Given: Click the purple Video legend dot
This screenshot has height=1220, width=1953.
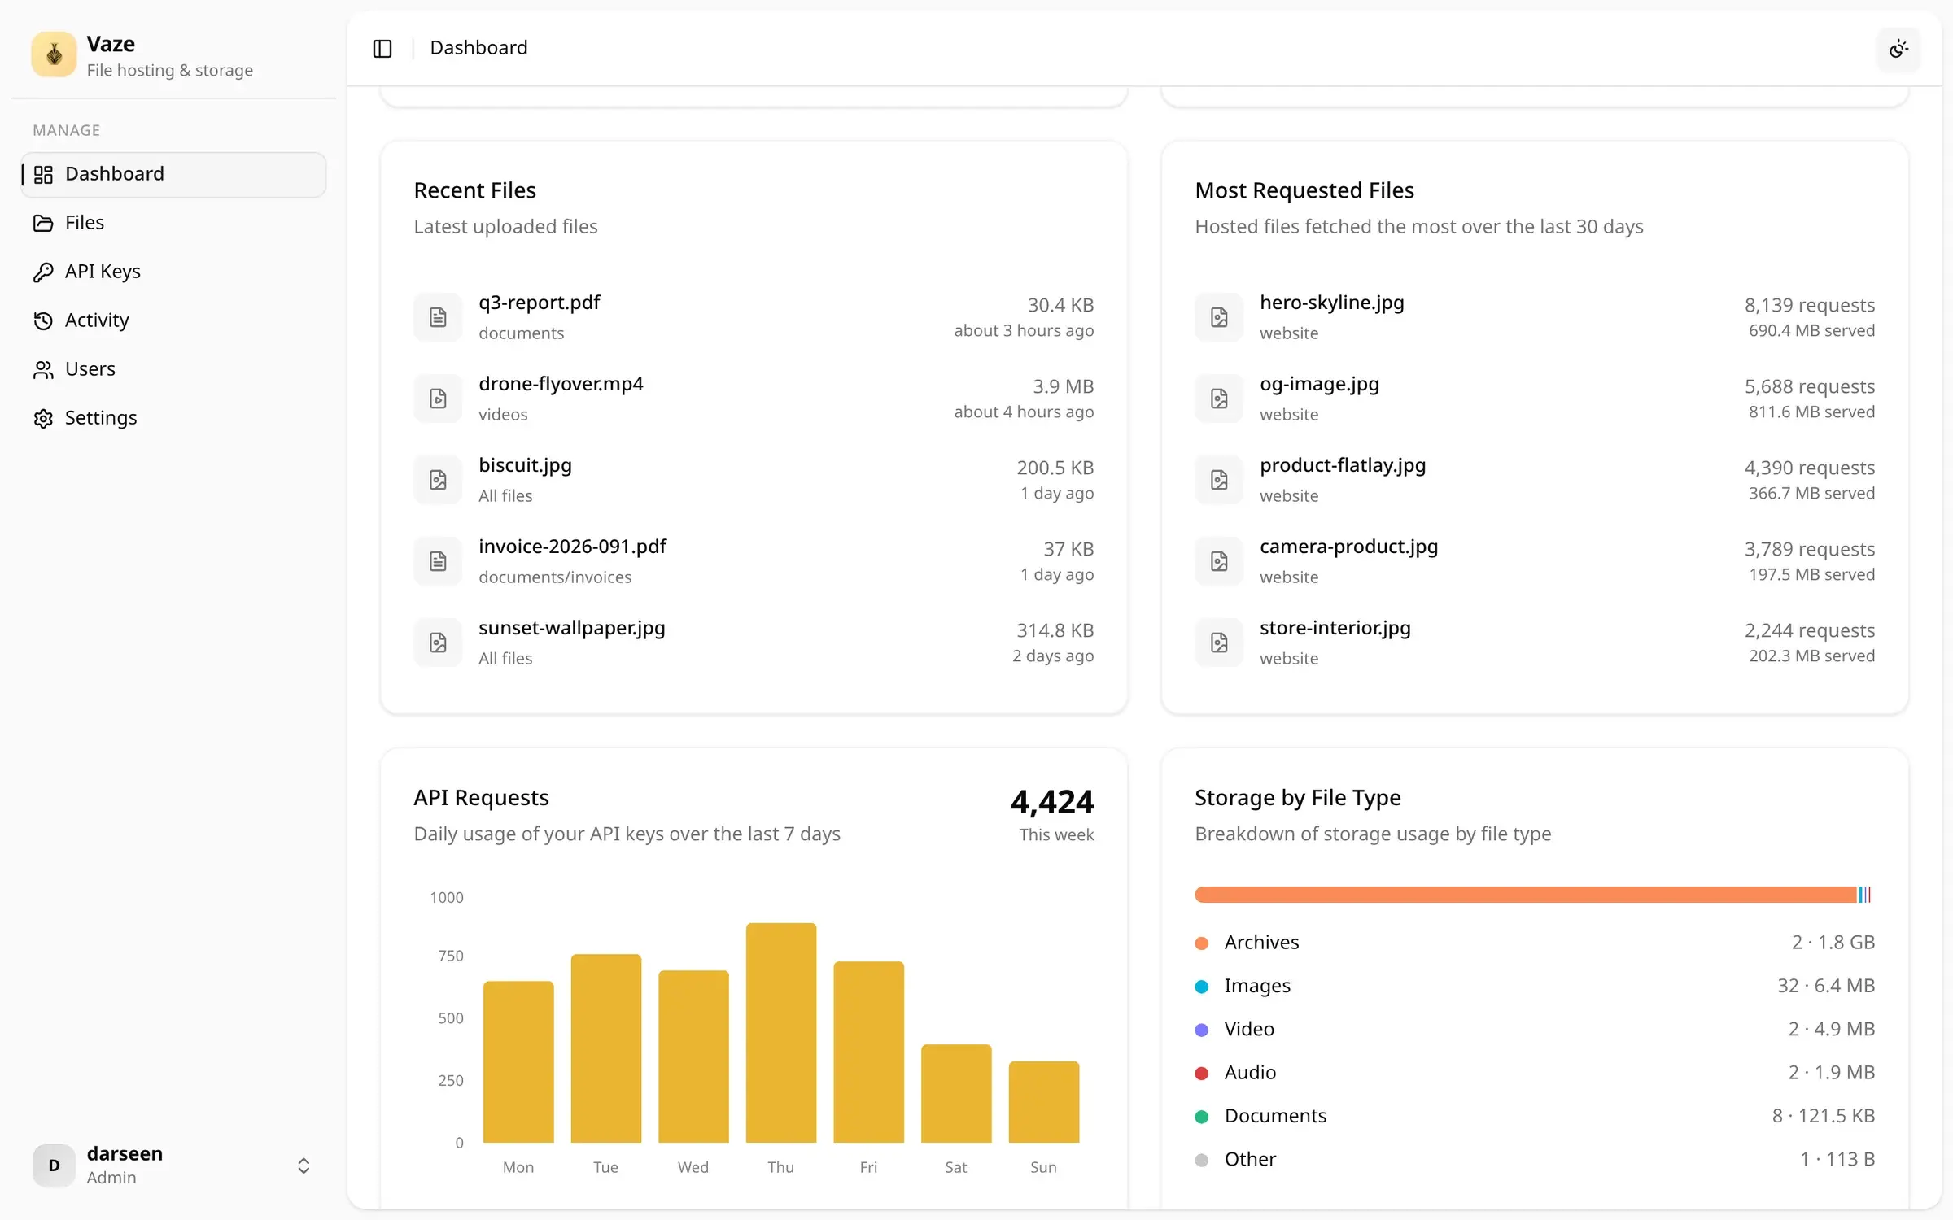Looking at the screenshot, I should click(1201, 1030).
